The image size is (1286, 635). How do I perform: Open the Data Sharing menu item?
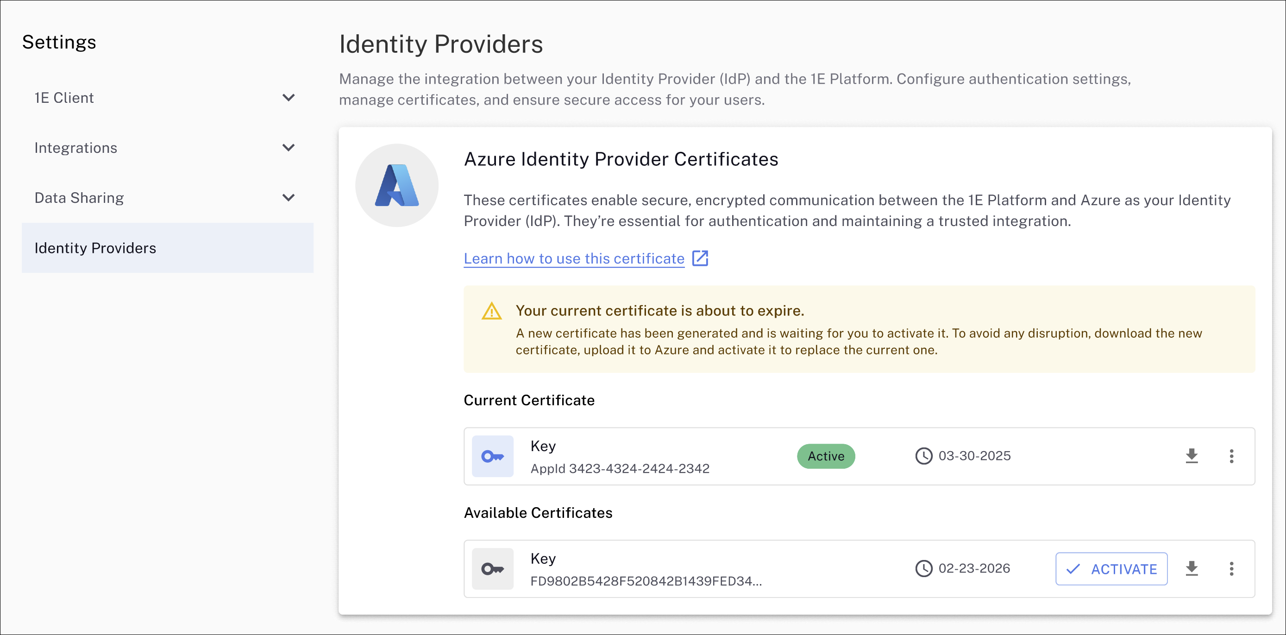167,198
